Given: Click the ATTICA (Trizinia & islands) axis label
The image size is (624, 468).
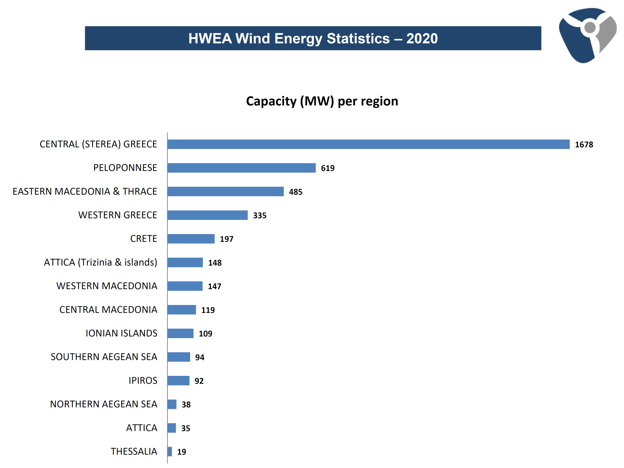Looking at the screenshot, I should 100,262.
